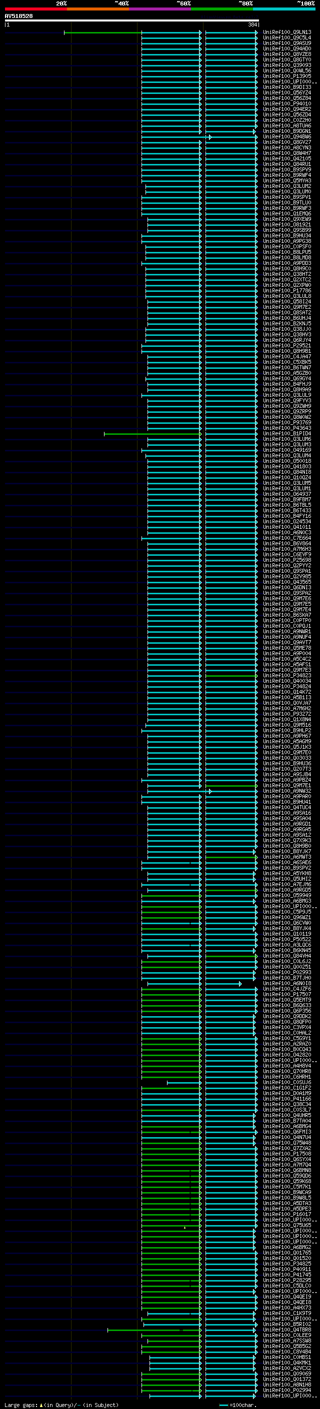Select hit label UniRef100_O24534
This screenshot has height=1409, width=320.
(286, 522)
